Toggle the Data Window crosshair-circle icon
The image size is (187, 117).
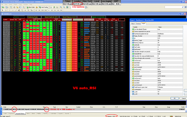click(14, 7)
